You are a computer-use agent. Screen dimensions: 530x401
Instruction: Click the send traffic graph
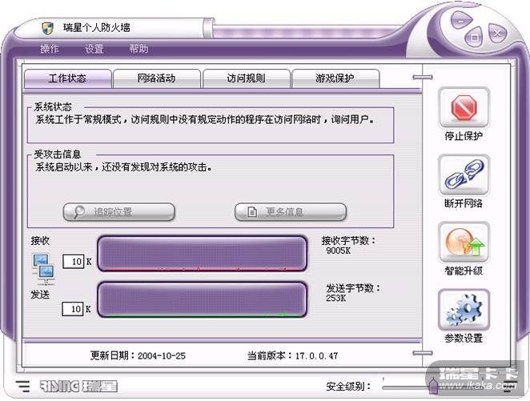click(203, 299)
